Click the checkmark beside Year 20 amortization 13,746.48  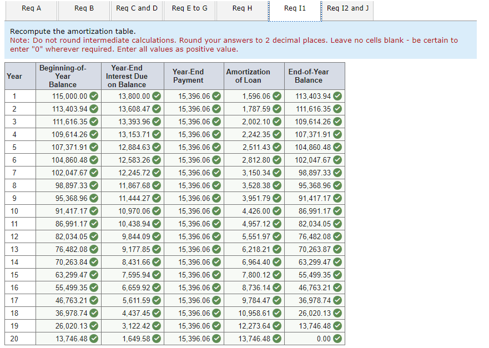(276, 338)
